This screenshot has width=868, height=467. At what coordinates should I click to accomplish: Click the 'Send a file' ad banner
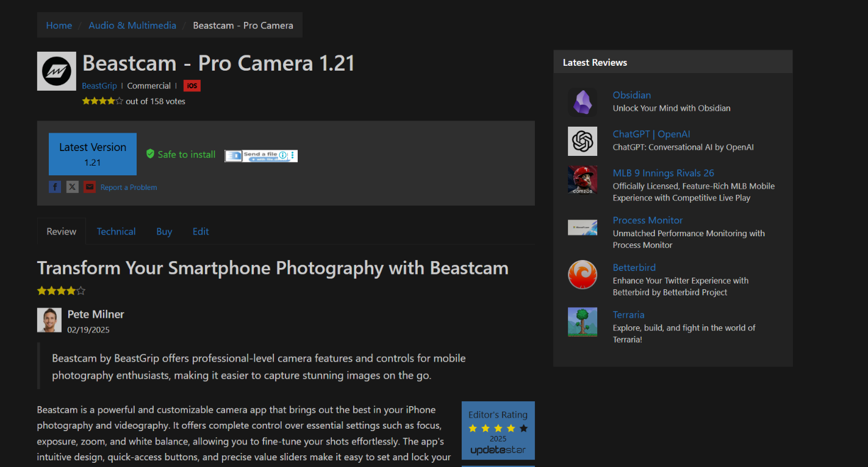261,156
